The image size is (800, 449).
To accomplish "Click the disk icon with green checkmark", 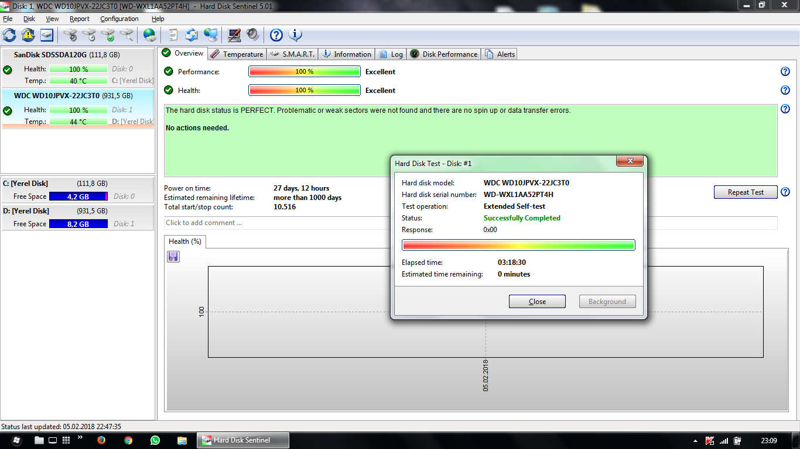I will tap(108, 35).
